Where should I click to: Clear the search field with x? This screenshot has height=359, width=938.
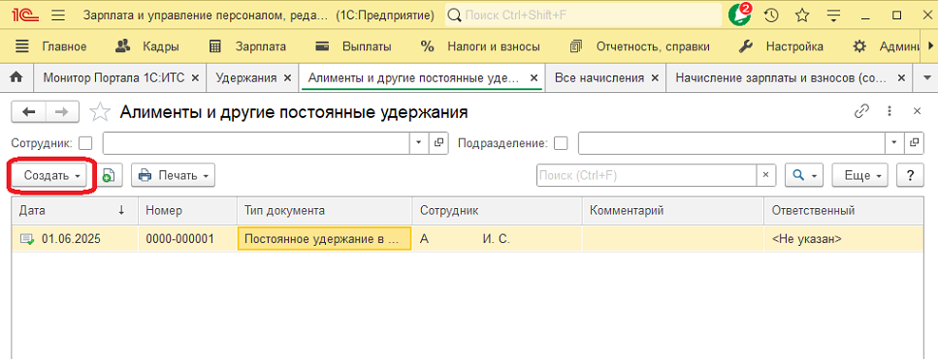click(765, 175)
